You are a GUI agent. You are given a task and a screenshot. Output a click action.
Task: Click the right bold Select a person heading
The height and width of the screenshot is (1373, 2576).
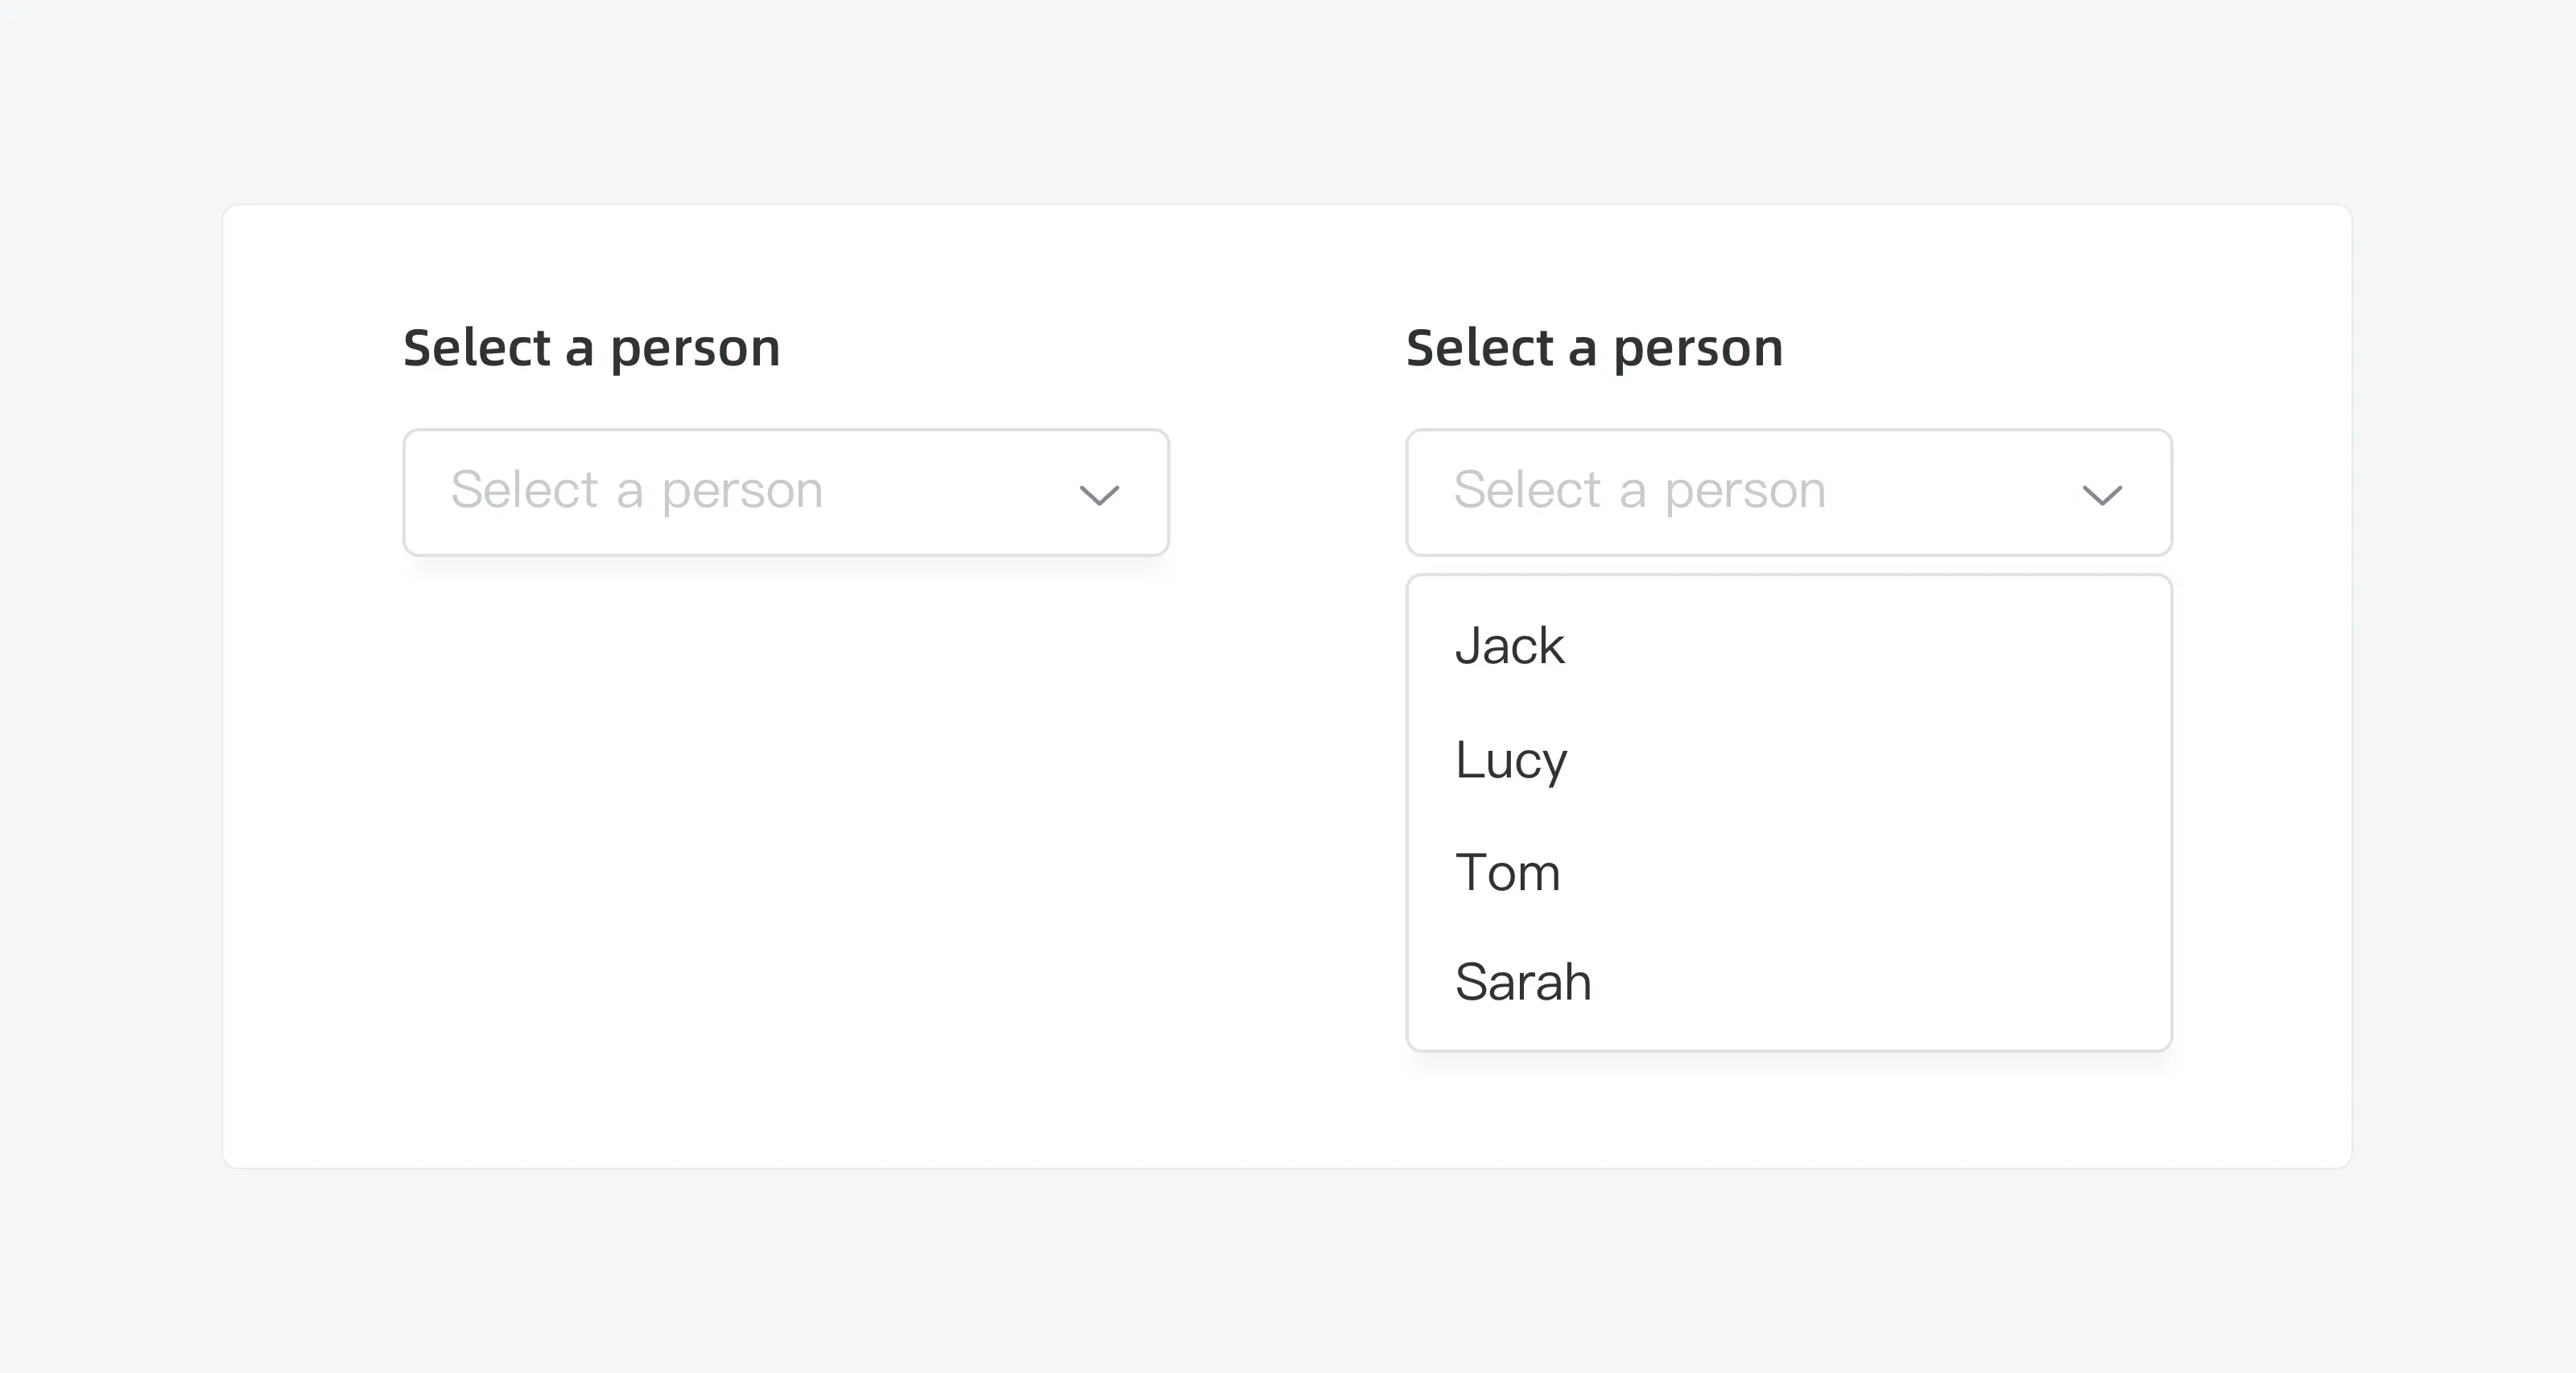(x=1594, y=348)
